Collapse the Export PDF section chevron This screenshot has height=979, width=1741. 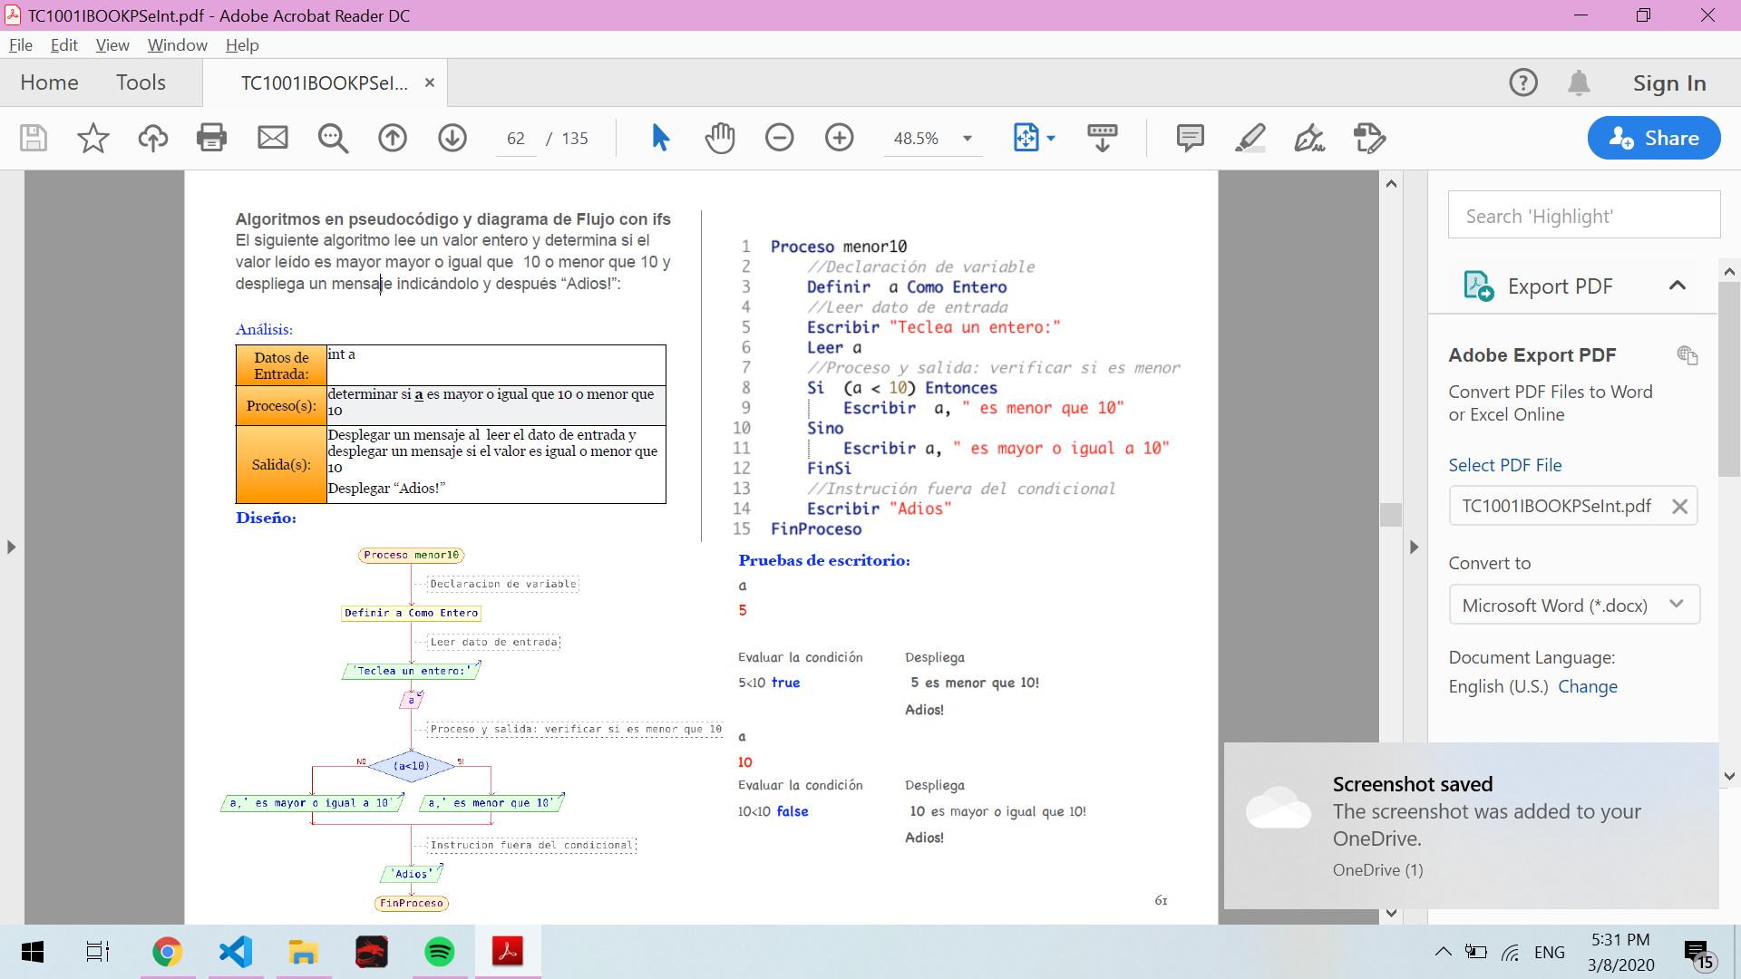click(1677, 286)
